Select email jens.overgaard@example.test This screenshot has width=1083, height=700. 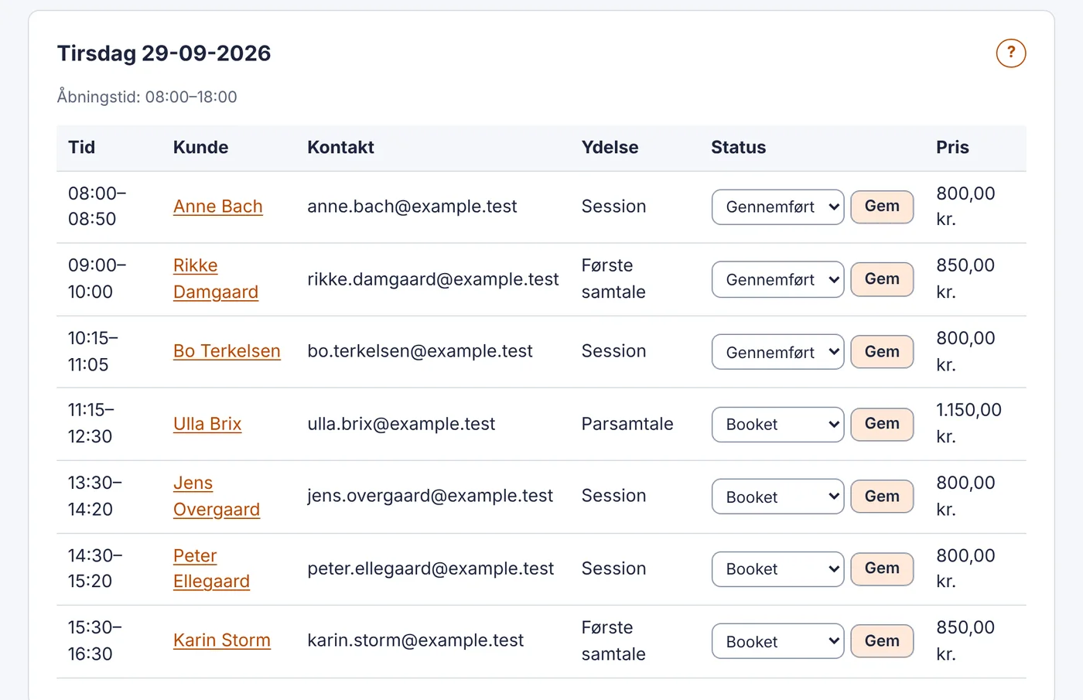click(x=430, y=496)
